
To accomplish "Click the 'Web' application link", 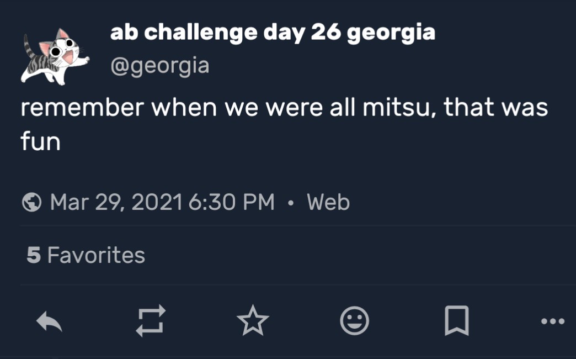I will tap(328, 202).
